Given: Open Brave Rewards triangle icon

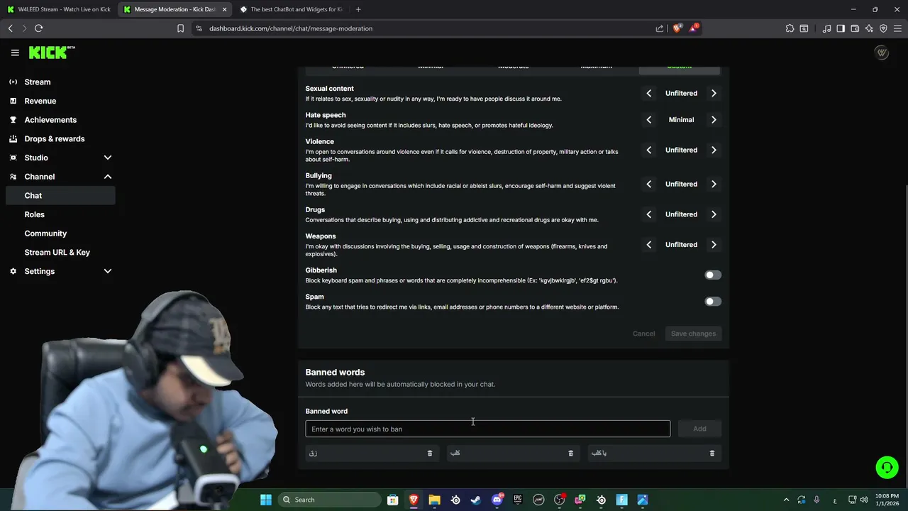Looking at the screenshot, I should point(694,28).
